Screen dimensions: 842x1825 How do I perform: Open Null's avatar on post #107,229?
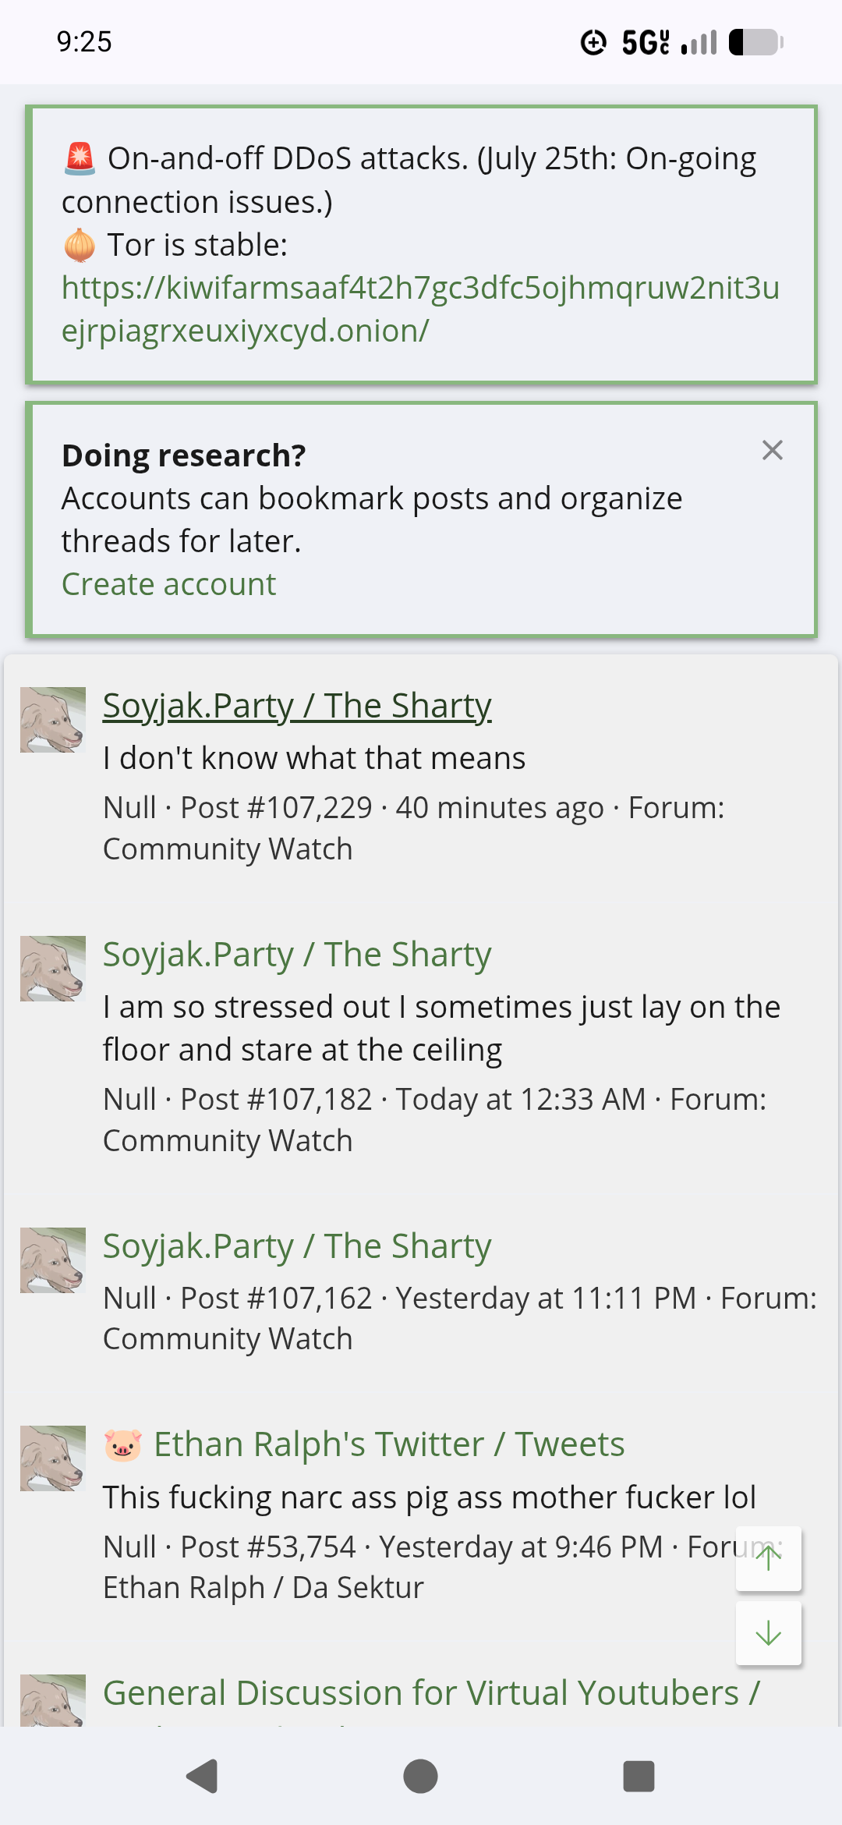click(52, 719)
